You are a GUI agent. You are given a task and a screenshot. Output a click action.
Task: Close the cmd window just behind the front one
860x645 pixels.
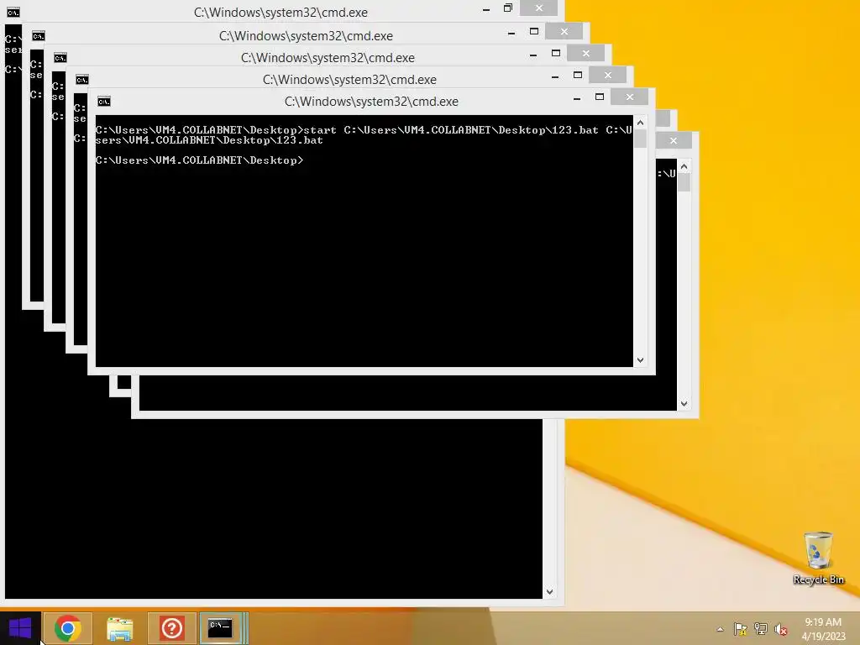(x=607, y=75)
